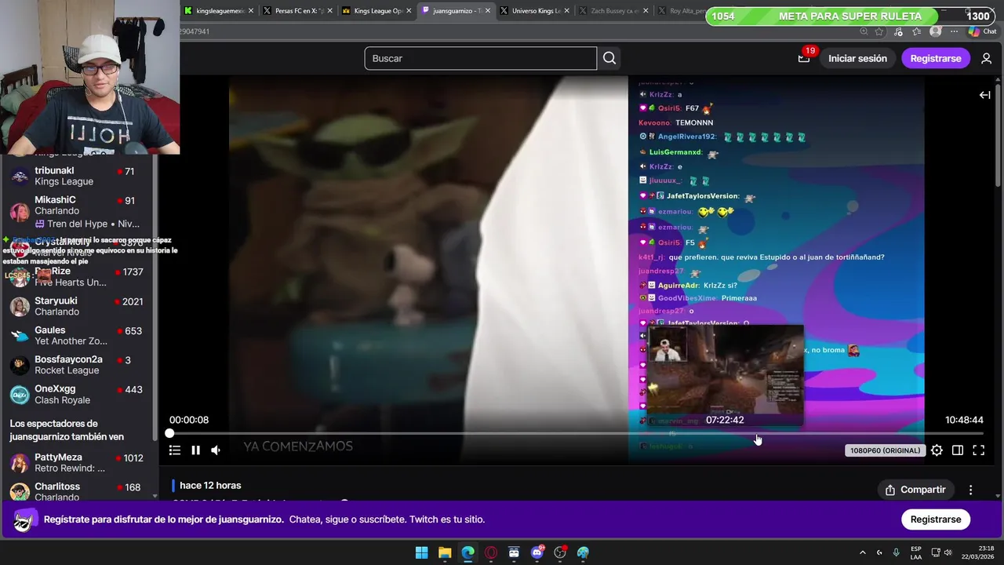This screenshot has width=1004, height=565.
Task: Switch to the Kings League browser tab
Action: [376, 11]
